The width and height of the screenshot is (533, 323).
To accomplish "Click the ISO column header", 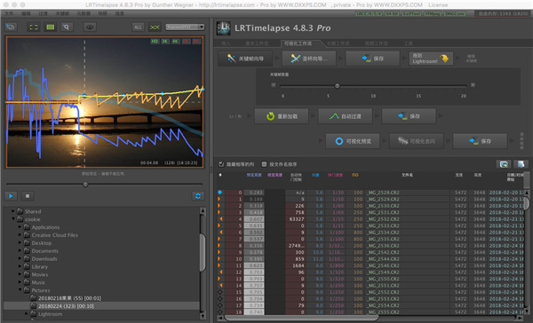I will click(354, 175).
